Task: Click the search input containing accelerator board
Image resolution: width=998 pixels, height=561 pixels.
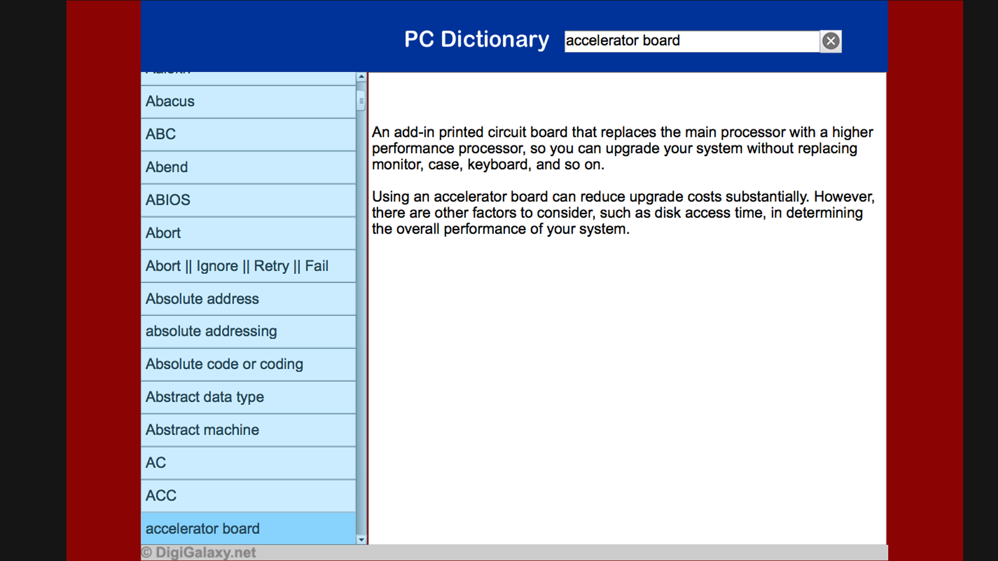Action: pyautogui.click(x=692, y=41)
